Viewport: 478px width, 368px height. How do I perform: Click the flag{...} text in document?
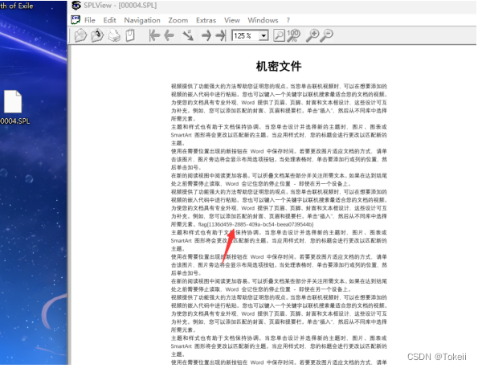pos(255,224)
